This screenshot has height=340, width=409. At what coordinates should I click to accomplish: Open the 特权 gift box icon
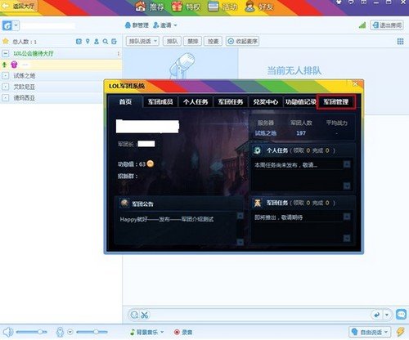pyautogui.click(x=177, y=6)
